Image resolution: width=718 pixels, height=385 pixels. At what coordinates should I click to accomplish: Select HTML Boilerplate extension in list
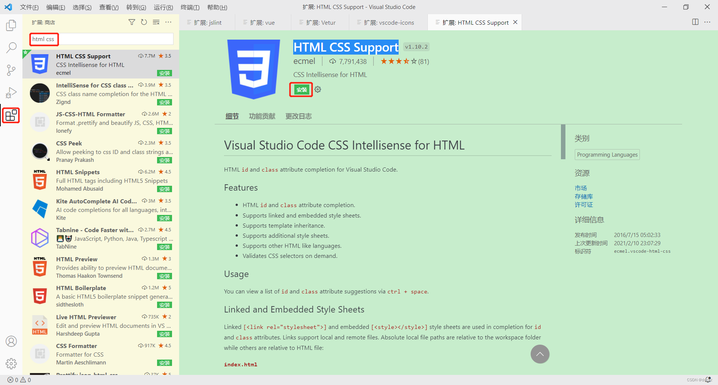pos(101,296)
